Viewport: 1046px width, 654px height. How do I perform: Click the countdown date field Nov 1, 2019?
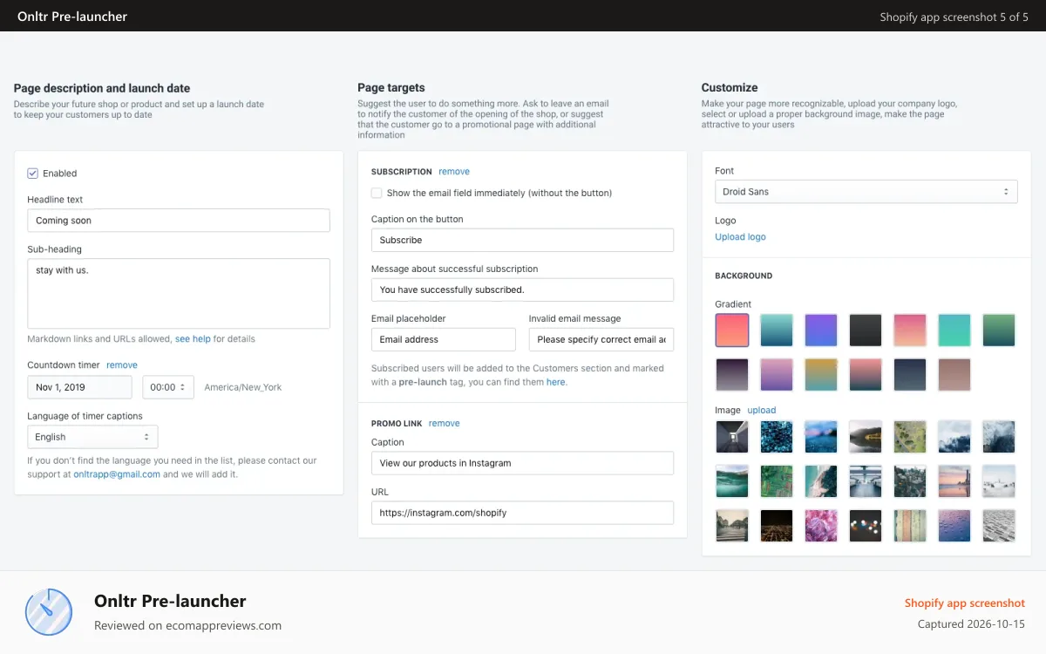(x=79, y=387)
